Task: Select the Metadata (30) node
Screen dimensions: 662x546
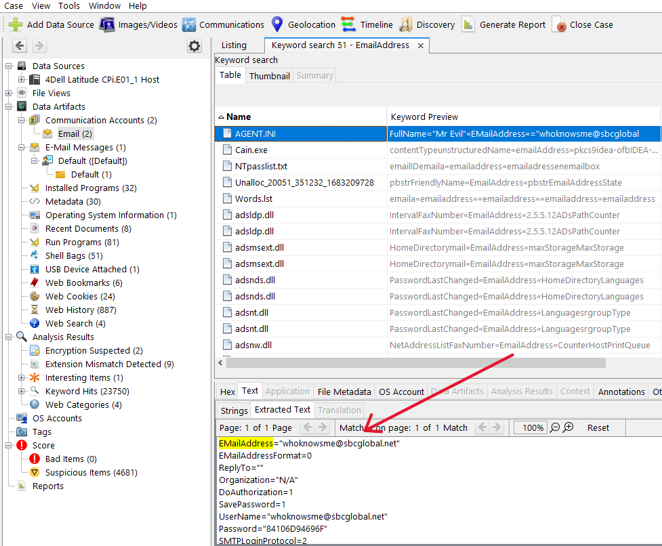Action: coord(73,201)
